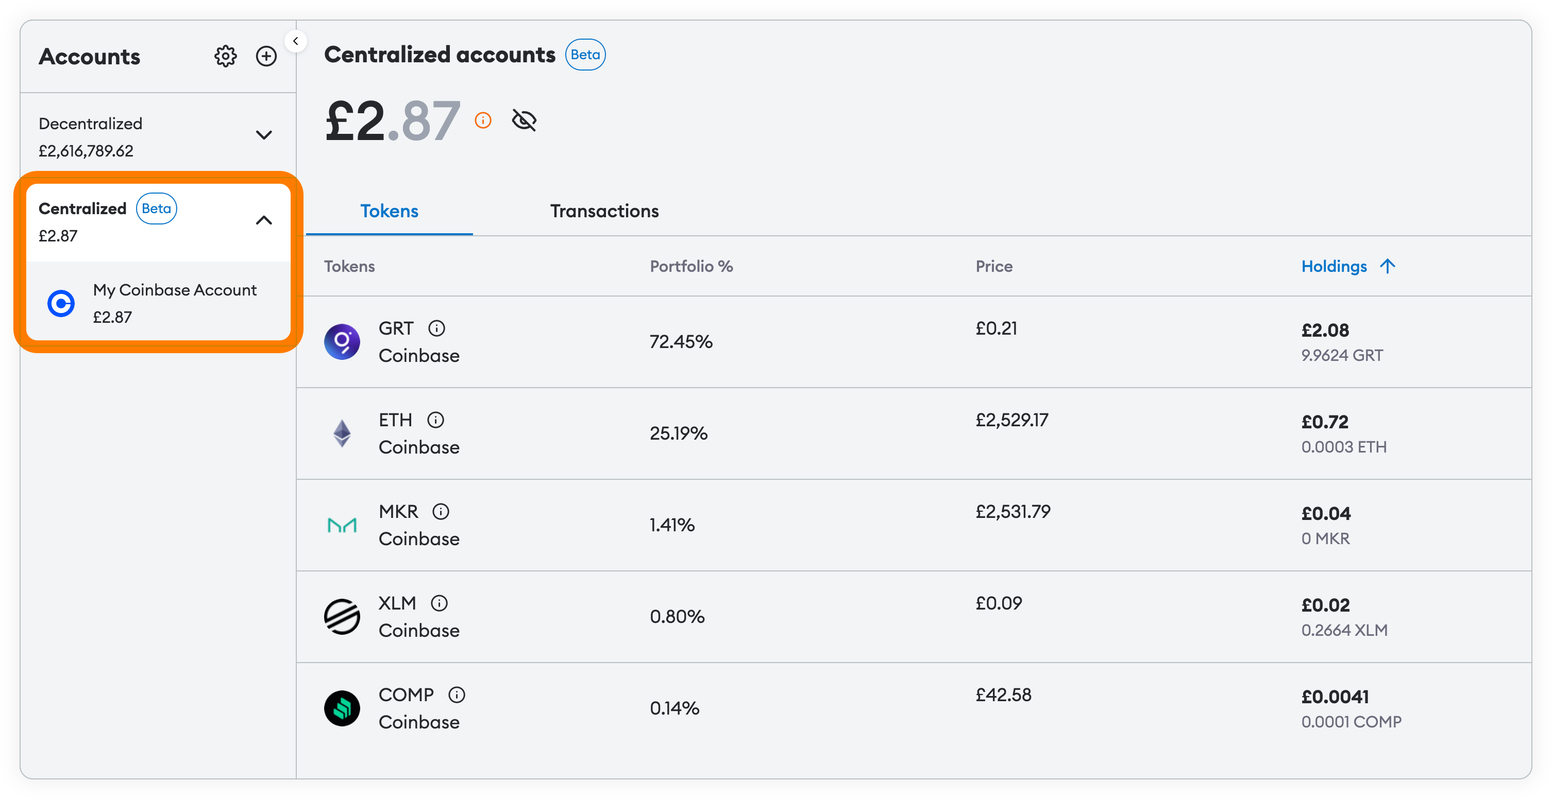Click the GRT portfolio value 72.45%
The image size is (1552, 799).
coord(680,341)
